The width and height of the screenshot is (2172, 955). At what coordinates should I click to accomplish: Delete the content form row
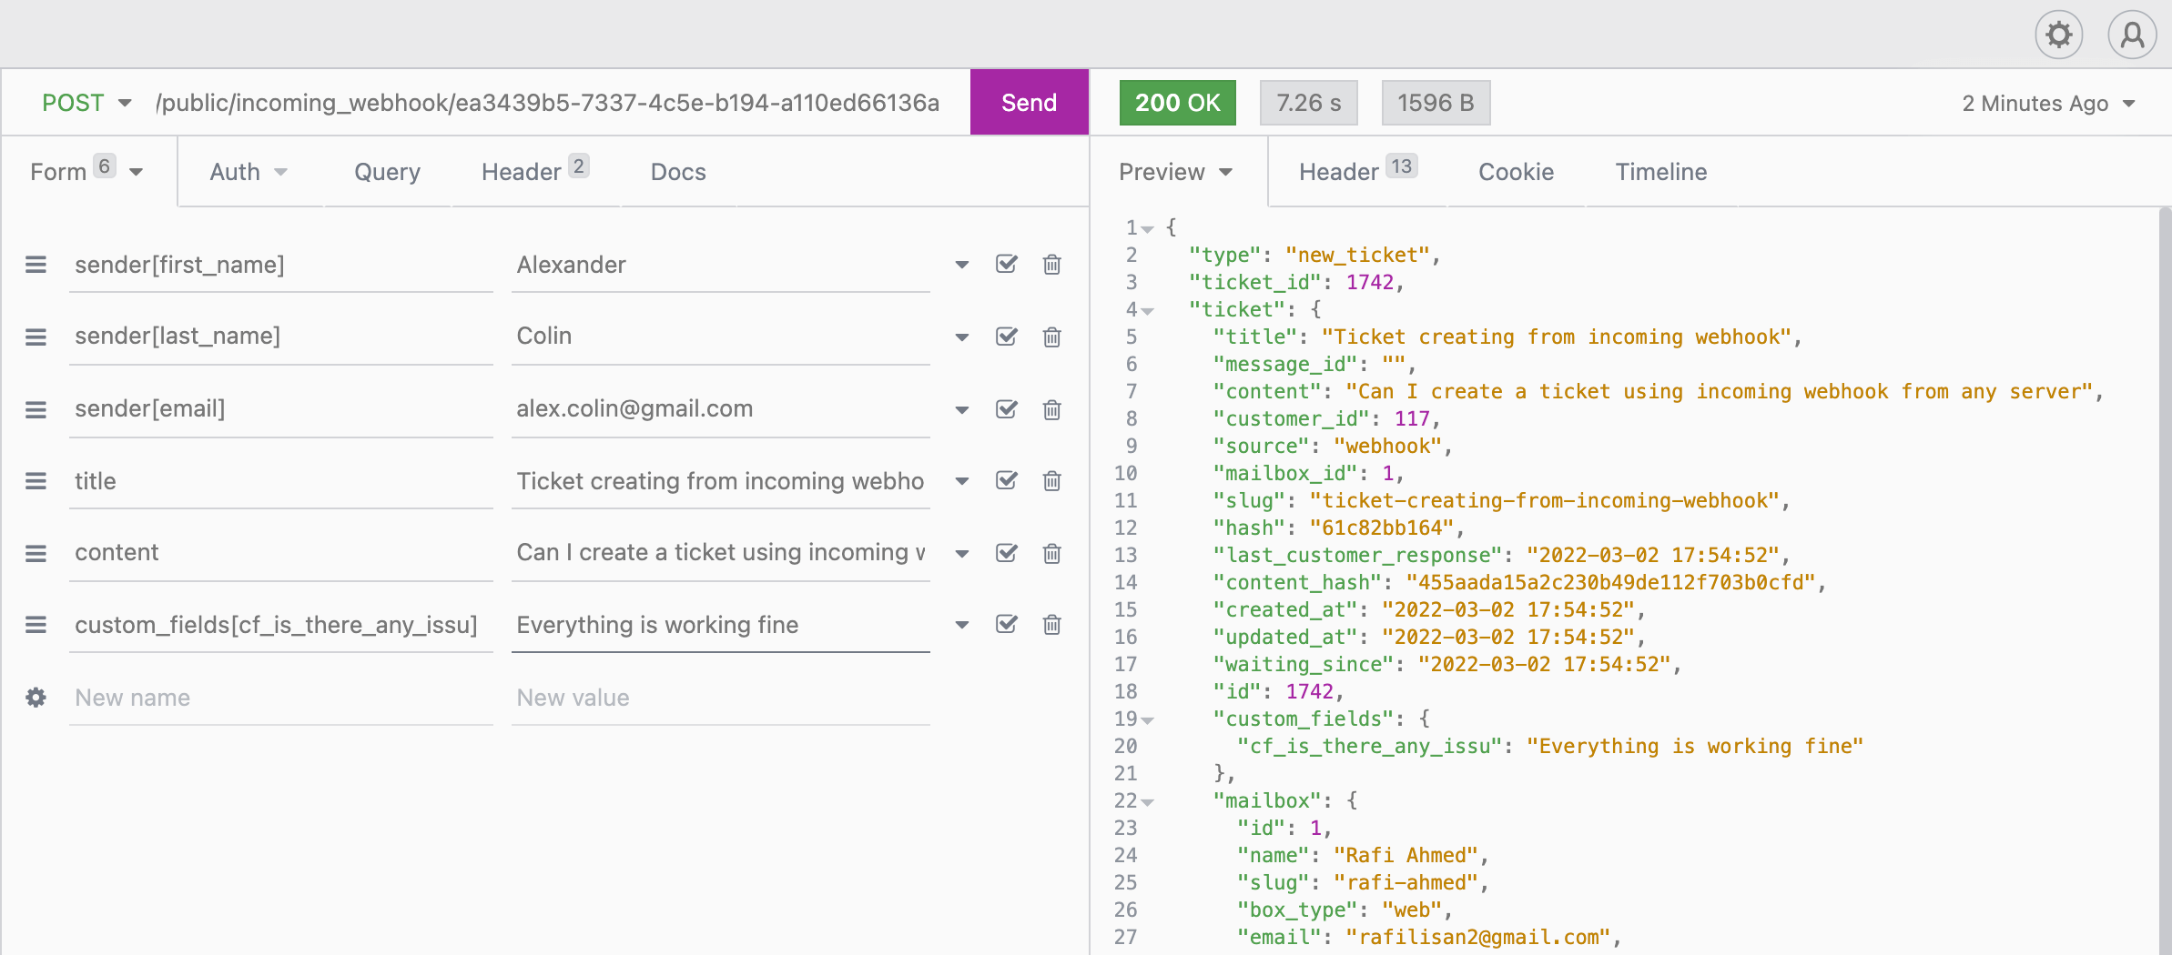[x=1051, y=553]
